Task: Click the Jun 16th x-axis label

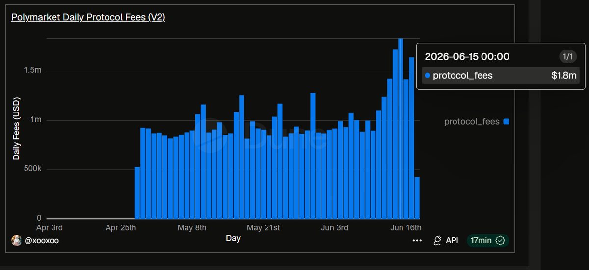Action: point(406,228)
